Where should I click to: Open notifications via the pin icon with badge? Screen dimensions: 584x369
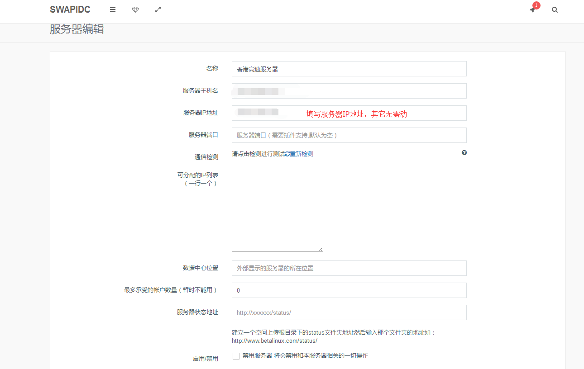(532, 9)
